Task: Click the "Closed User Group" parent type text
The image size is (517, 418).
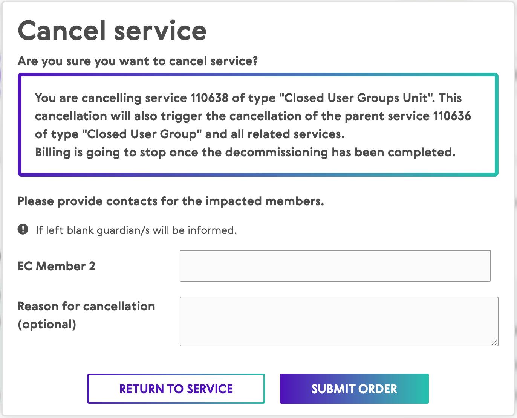Action: pos(142,134)
